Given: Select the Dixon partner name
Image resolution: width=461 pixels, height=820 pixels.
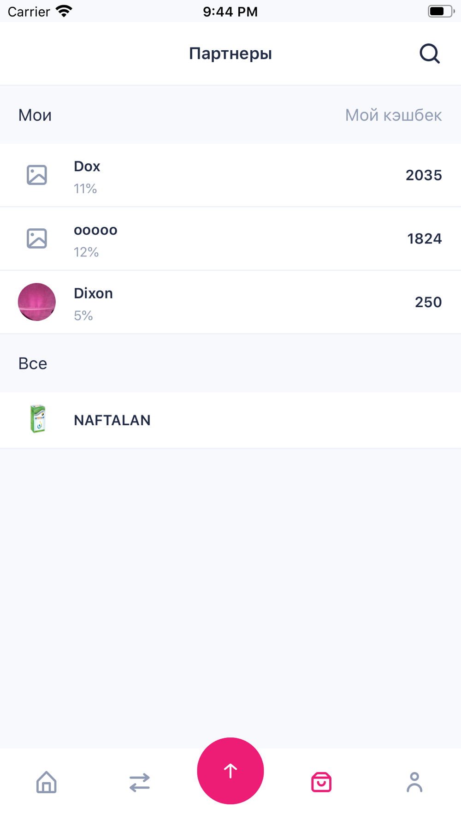Looking at the screenshot, I should click(93, 293).
